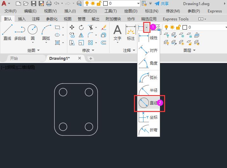Viewport: 227px width, 168px height.
Task: Add a new drawing tab
Action: tap(91, 59)
